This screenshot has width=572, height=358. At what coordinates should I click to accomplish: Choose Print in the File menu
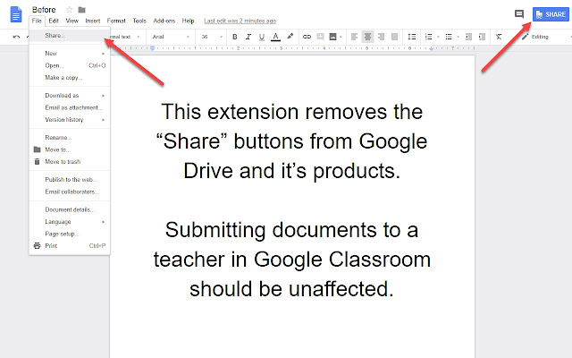click(x=70, y=245)
